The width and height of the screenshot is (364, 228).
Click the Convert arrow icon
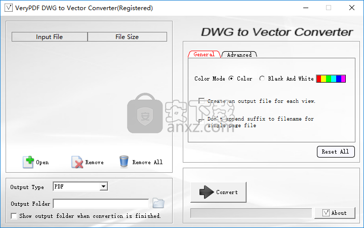click(x=207, y=192)
